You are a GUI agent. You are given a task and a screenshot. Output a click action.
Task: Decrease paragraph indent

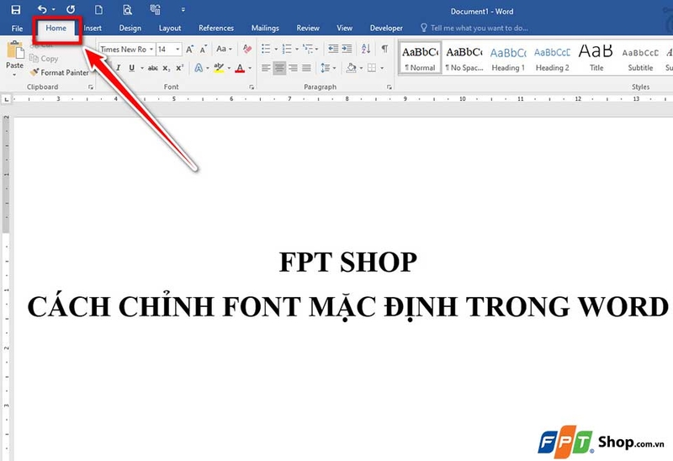pos(332,49)
